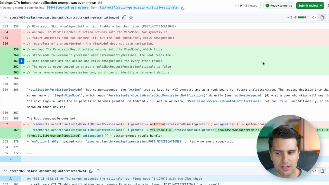Show rich diff for auth-presentation.md
The height and width of the screenshot is (185, 329).
(x=322, y=17)
